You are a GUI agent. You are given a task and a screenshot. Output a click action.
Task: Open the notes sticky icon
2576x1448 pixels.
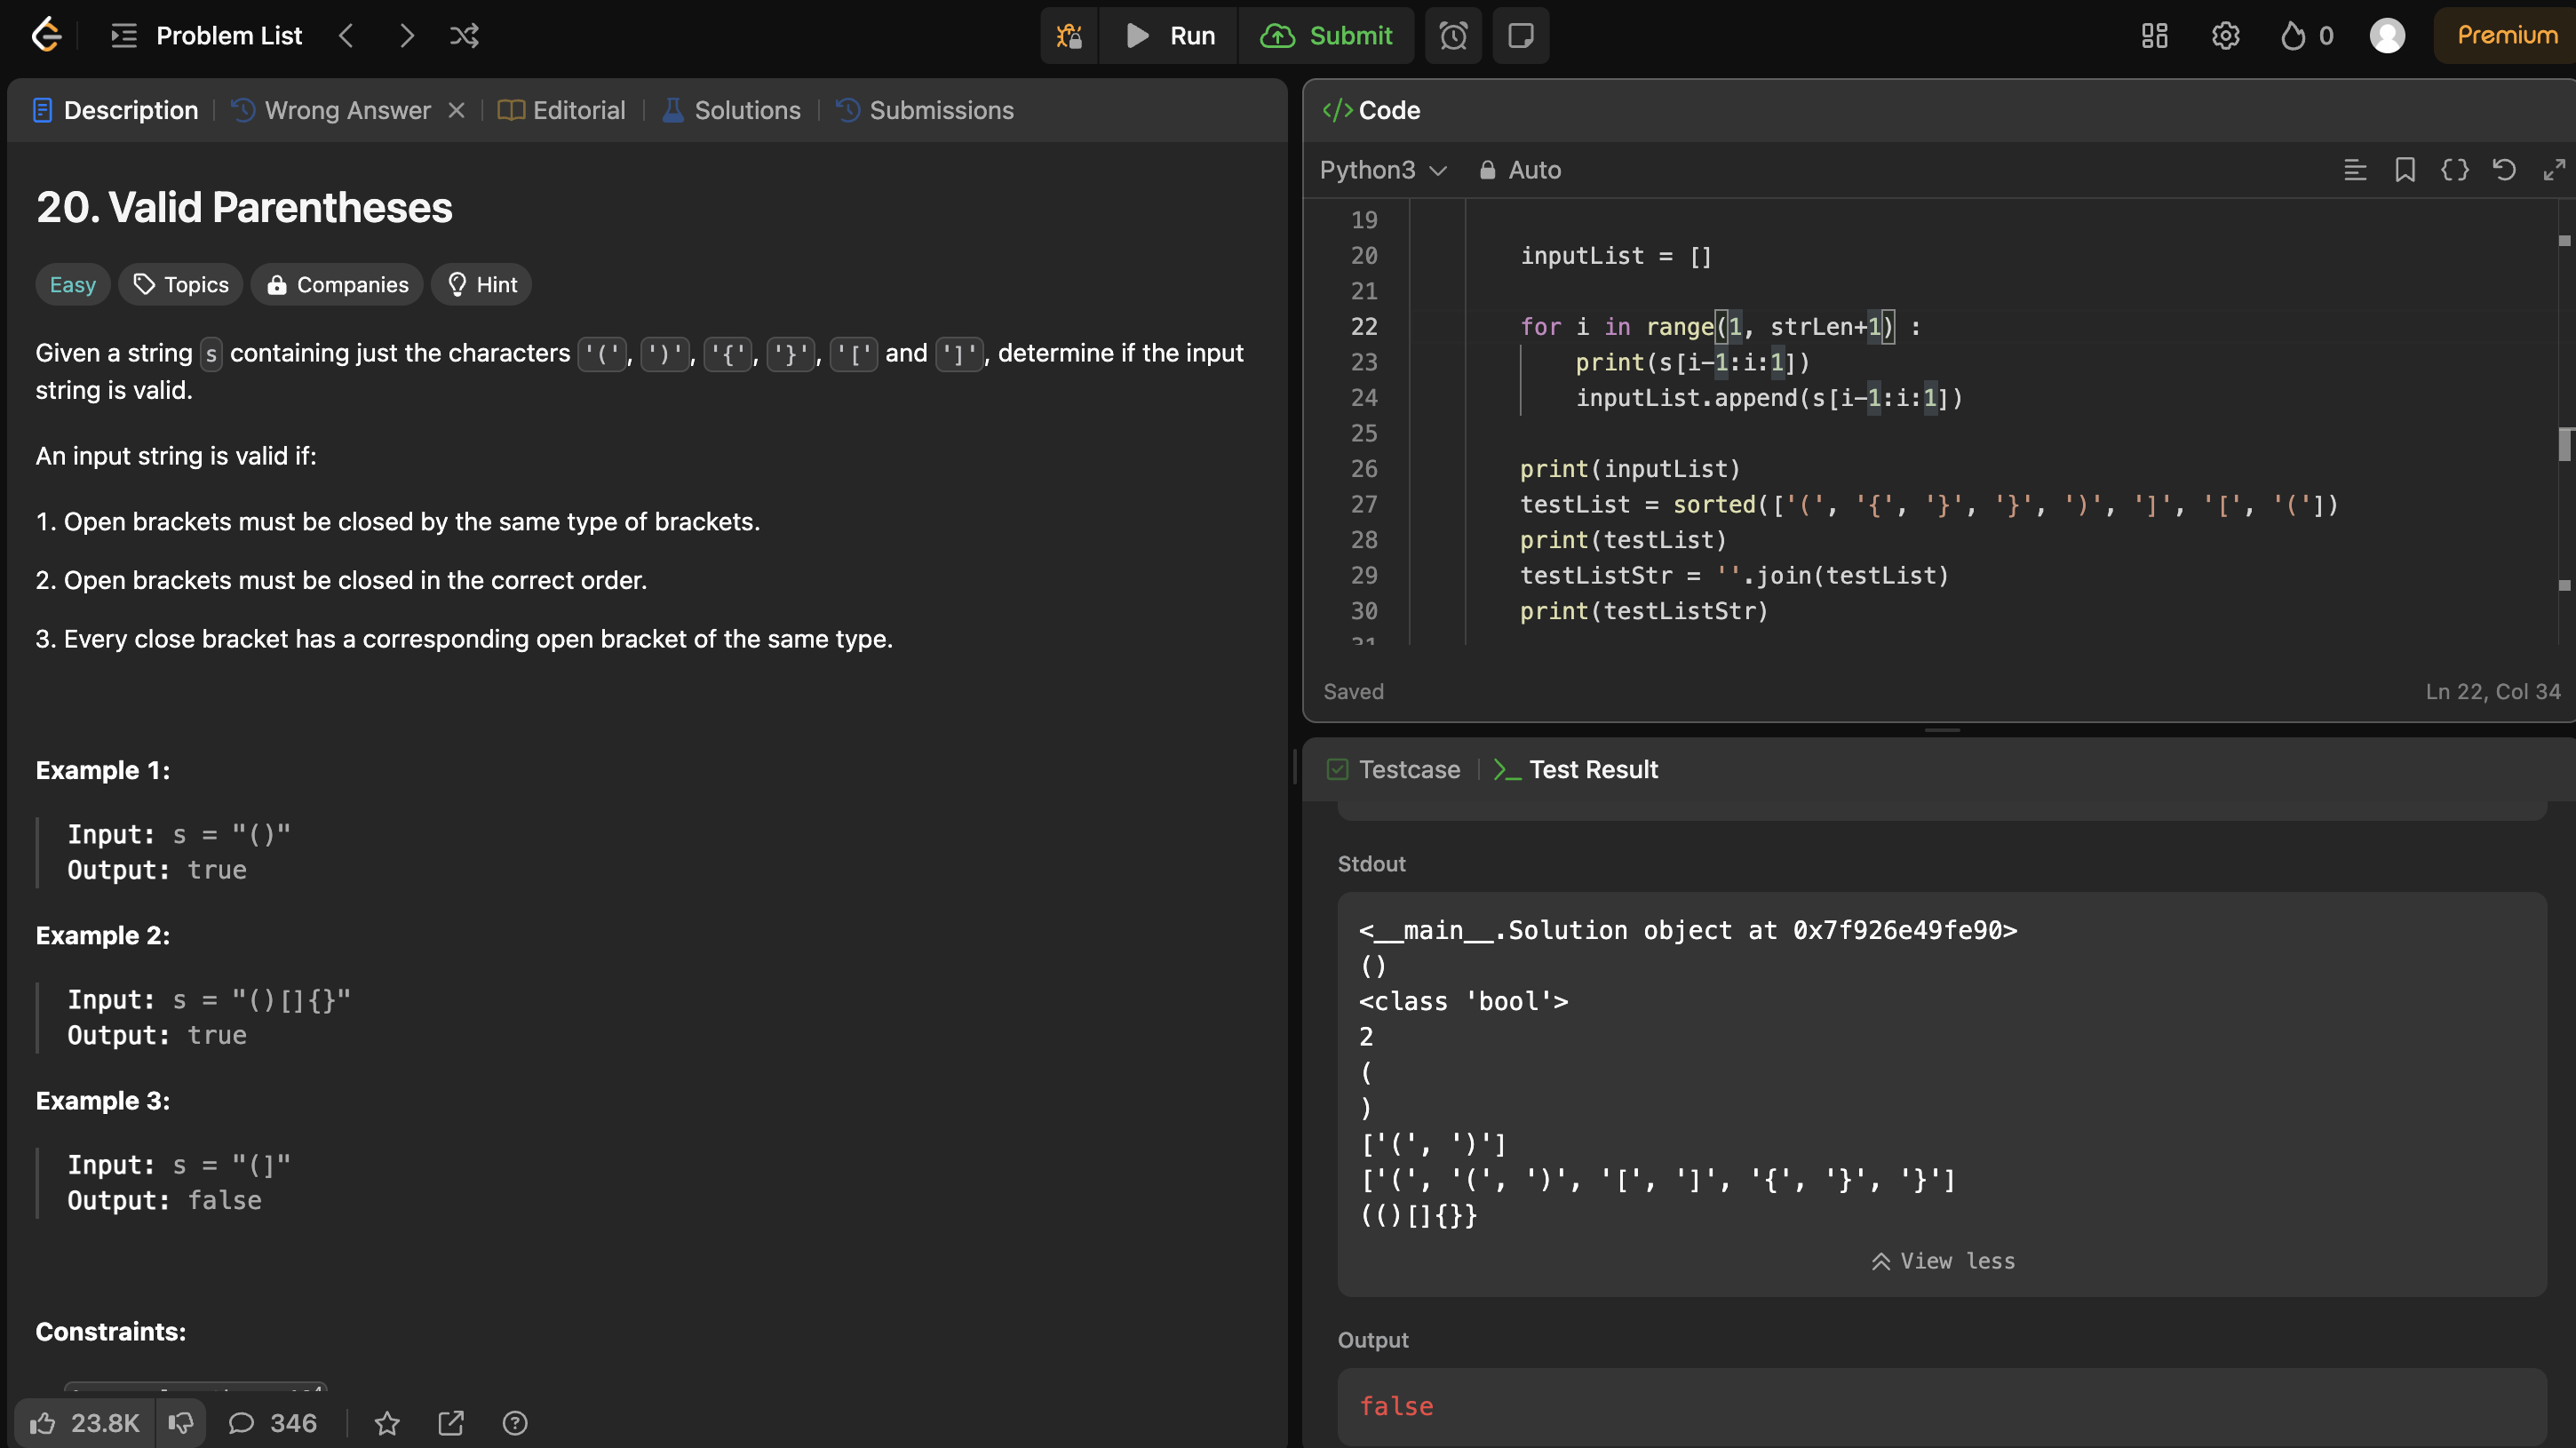(1520, 36)
